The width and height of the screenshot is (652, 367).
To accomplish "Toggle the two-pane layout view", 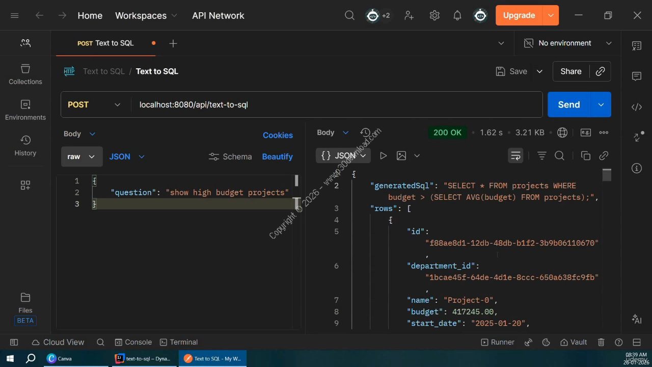I will [x=637, y=343].
